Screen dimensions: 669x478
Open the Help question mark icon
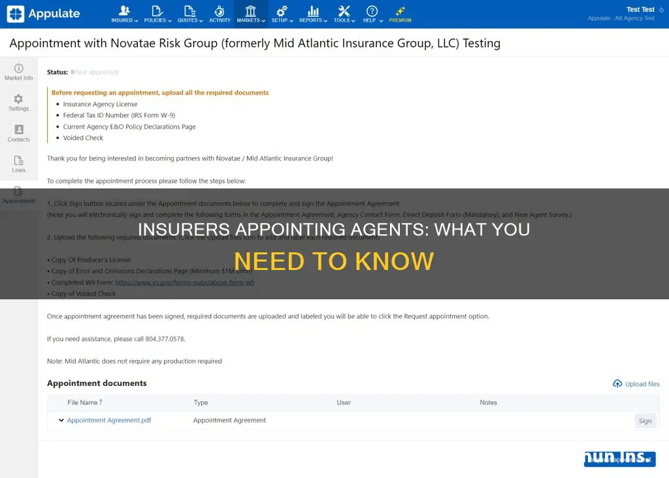pyautogui.click(x=372, y=10)
